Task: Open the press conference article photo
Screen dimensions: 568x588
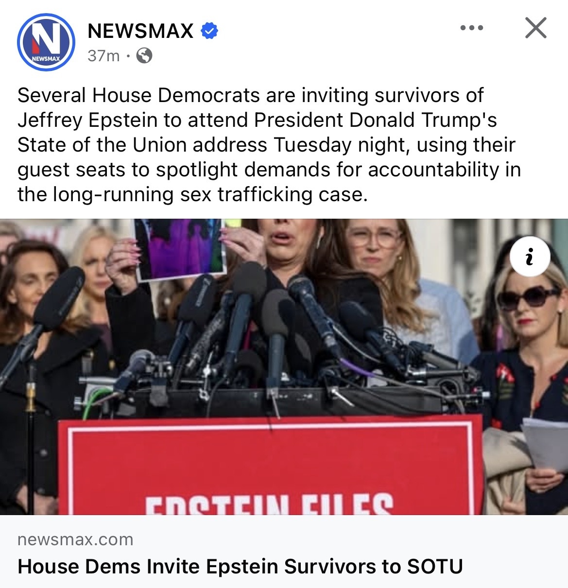Action: point(284,367)
